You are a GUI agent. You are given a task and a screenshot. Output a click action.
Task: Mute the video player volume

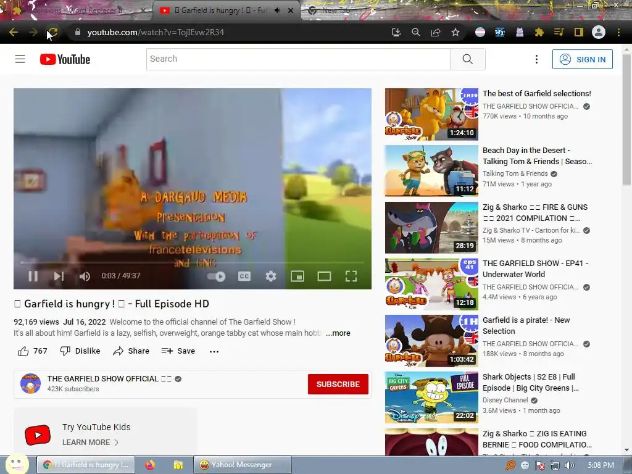85,276
